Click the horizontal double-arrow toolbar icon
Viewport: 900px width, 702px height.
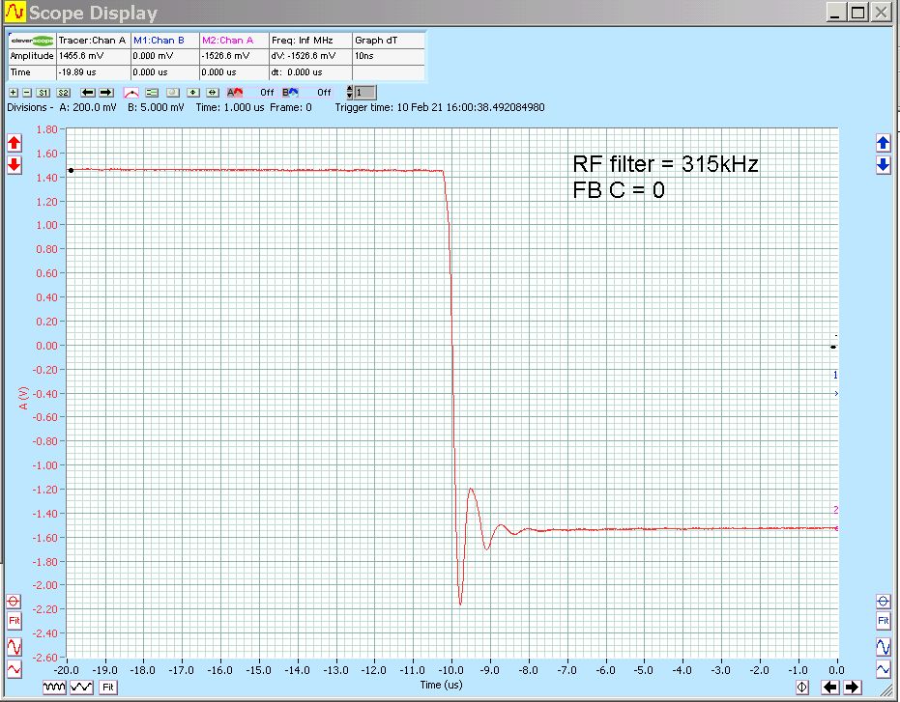tap(213, 93)
